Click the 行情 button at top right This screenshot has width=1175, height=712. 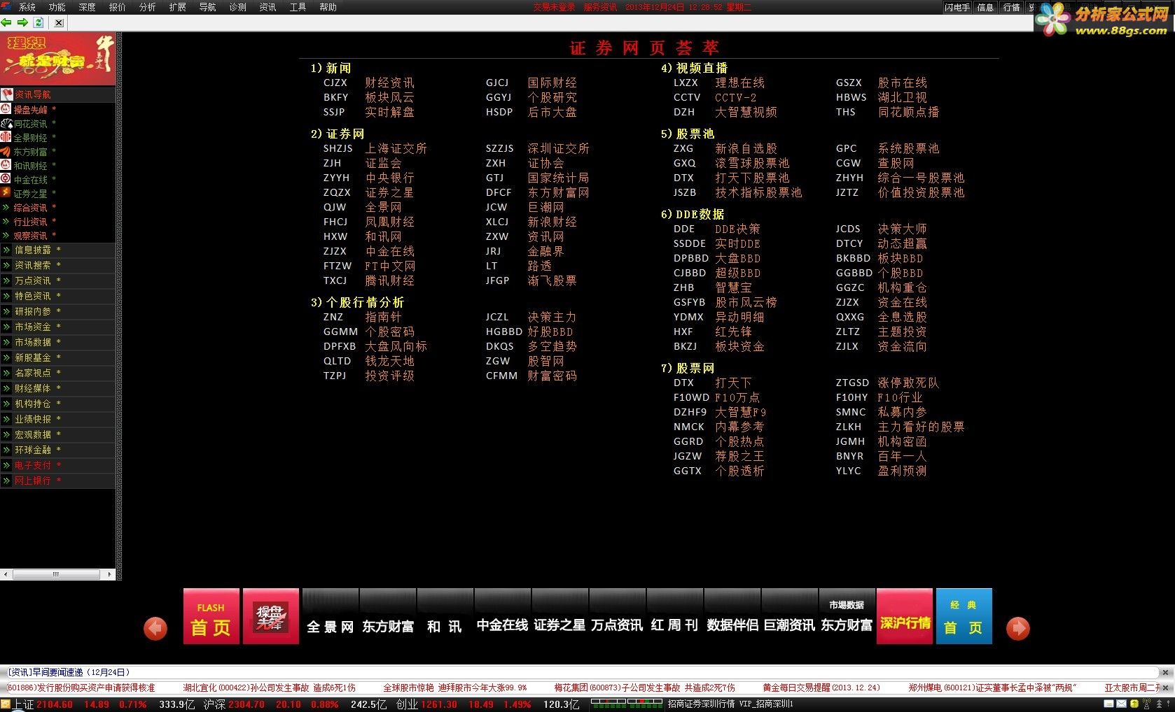(x=1012, y=7)
